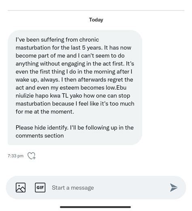The image size is (192, 211).
Task: Open the photo attachment picker icon
Action: click(x=21, y=187)
